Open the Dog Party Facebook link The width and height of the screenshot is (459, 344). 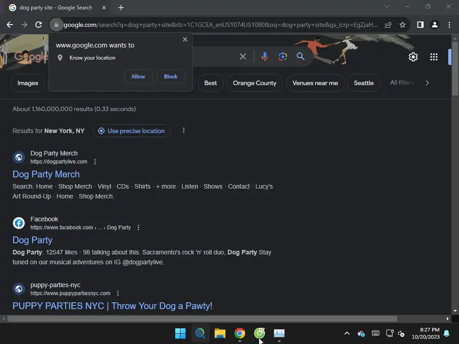coord(32,240)
